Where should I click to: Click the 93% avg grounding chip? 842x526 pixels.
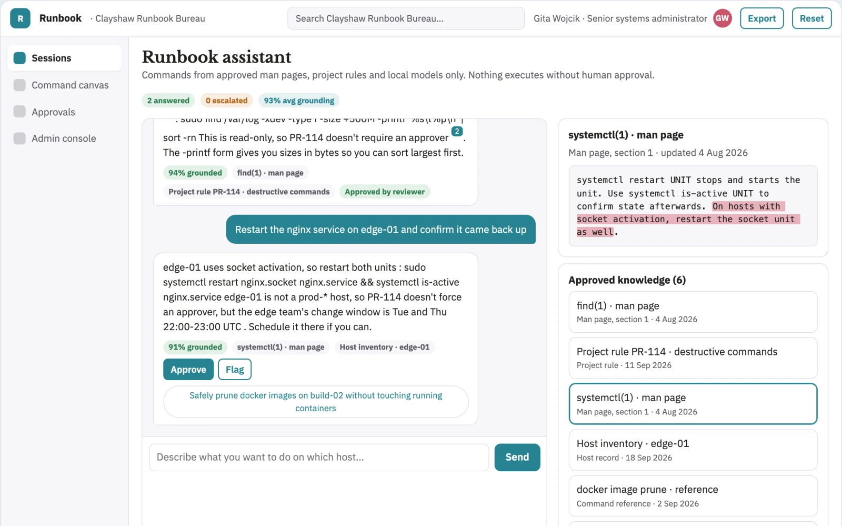coord(299,101)
